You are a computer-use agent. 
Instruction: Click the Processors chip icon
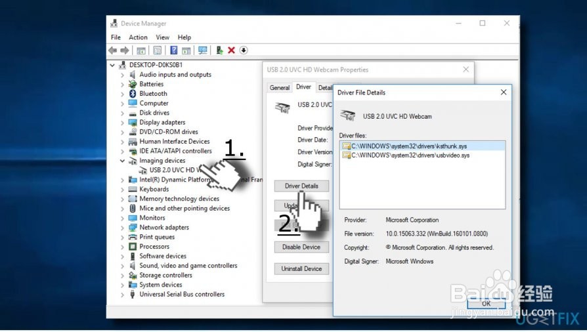click(x=133, y=246)
